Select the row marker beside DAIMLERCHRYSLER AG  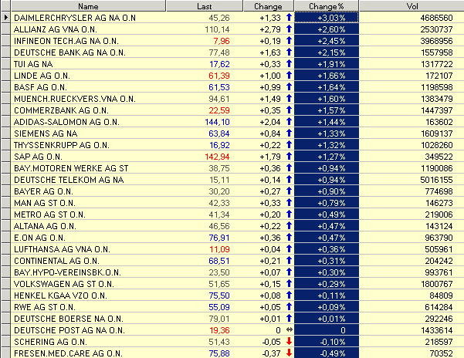(x=6, y=18)
